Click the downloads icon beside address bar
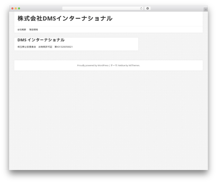217x183 pixels. tap(148, 9)
